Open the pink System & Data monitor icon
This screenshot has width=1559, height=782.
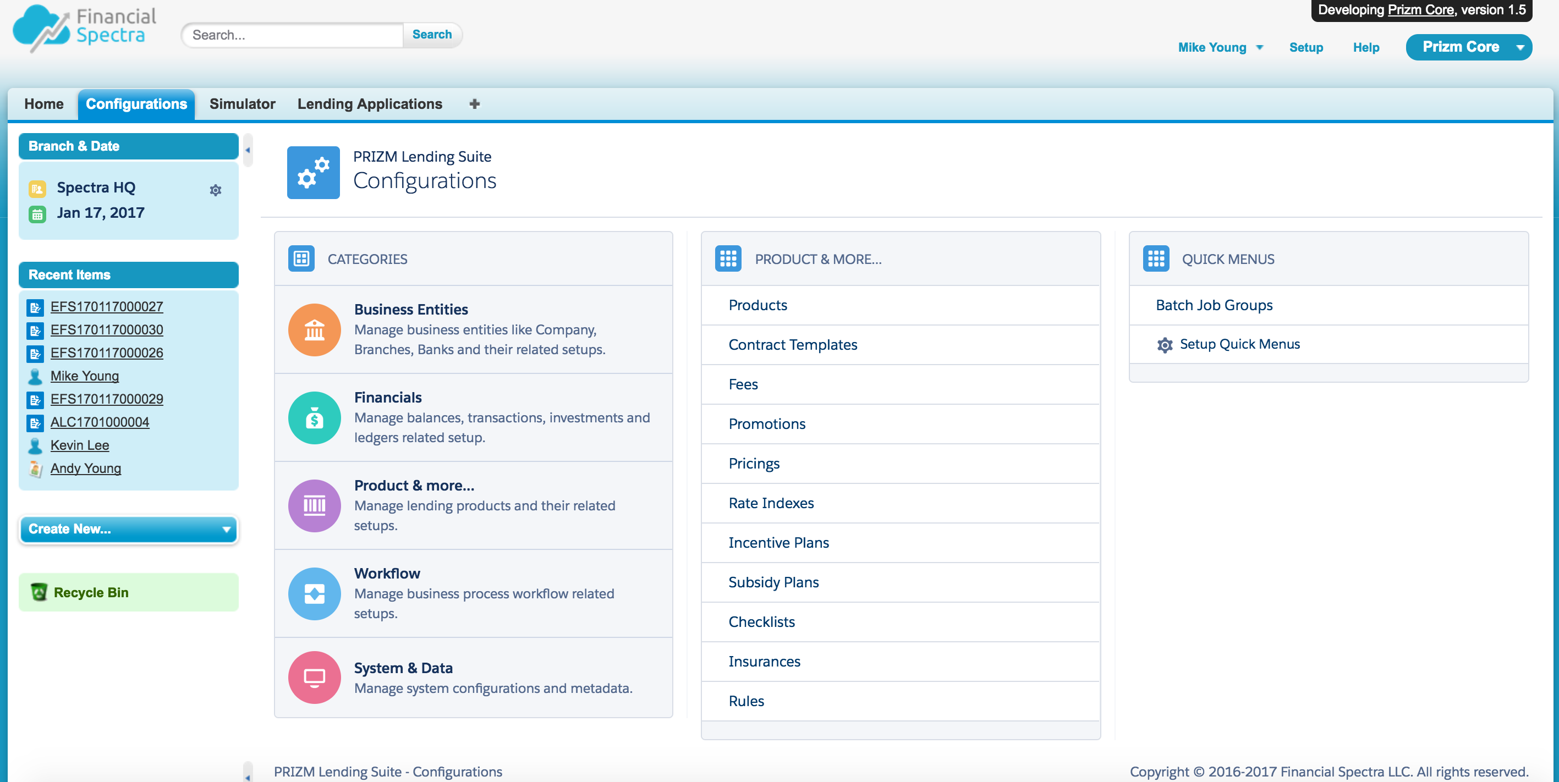[315, 678]
